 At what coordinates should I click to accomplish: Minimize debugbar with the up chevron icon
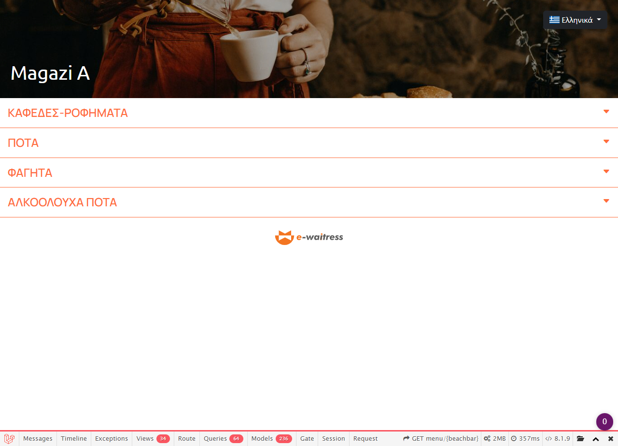[x=596, y=439]
